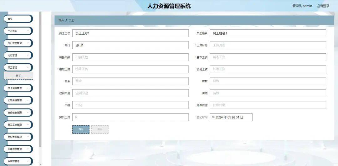338x166 pixels.
Task: Focus the 个税 input field
Action: tap(131, 105)
